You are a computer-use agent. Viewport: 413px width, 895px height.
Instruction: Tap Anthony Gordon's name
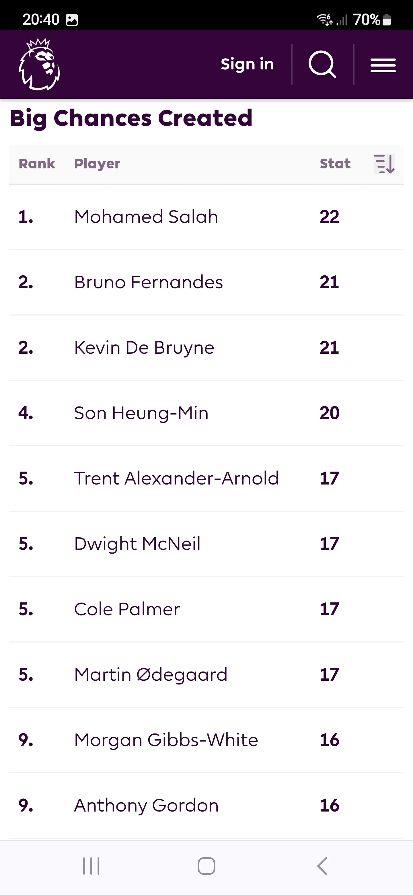pos(146,805)
